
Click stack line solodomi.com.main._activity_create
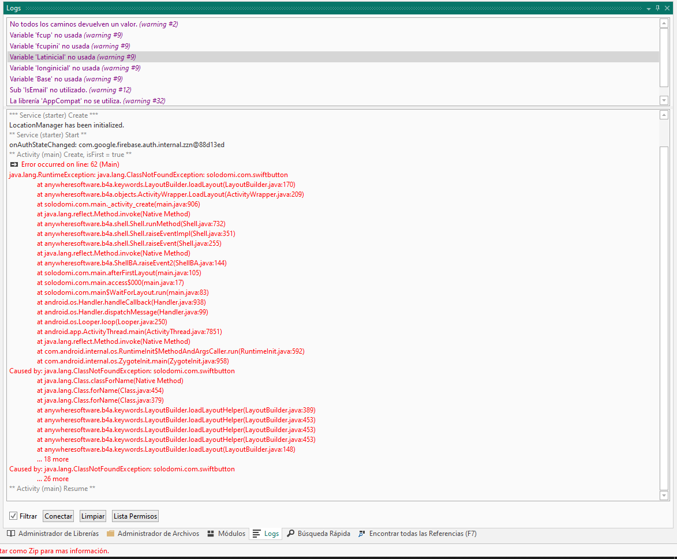point(118,204)
